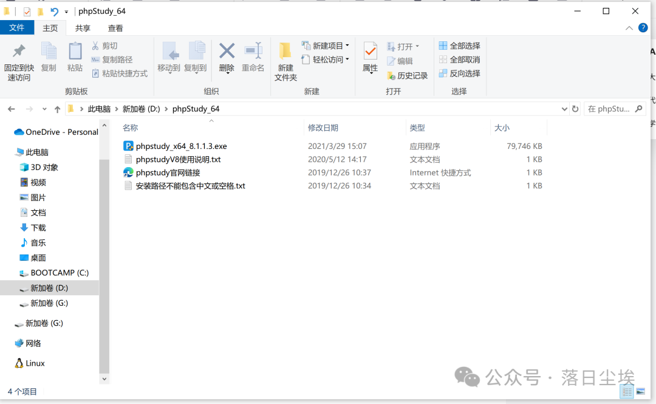The width and height of the screenshot is (656, 404).
Task: Click the back navigation arrow
Action: tap(12, 109)
